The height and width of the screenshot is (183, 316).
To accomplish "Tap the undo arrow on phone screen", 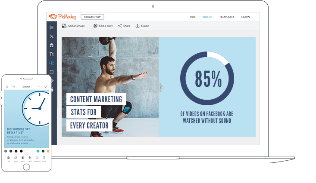I will (14, 87).
